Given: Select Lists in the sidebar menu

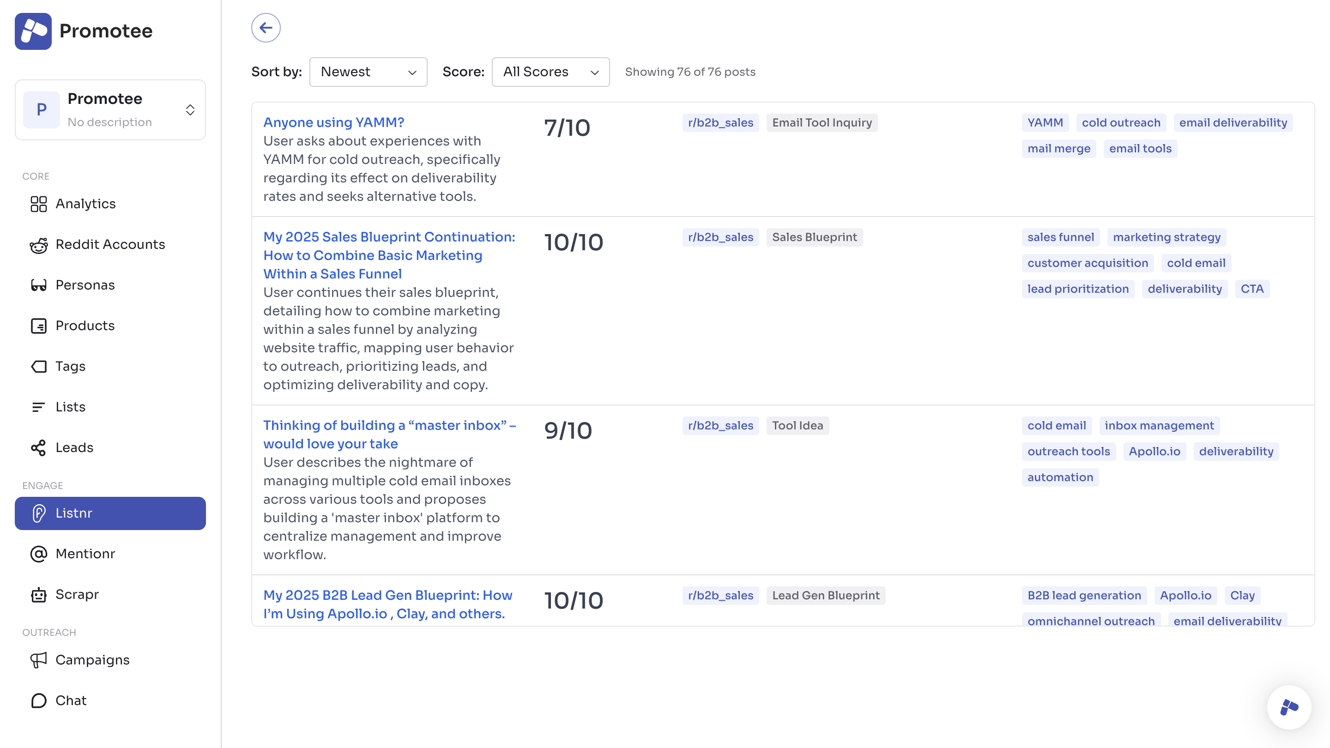Looking at the screenshot, I should point(70,407).
